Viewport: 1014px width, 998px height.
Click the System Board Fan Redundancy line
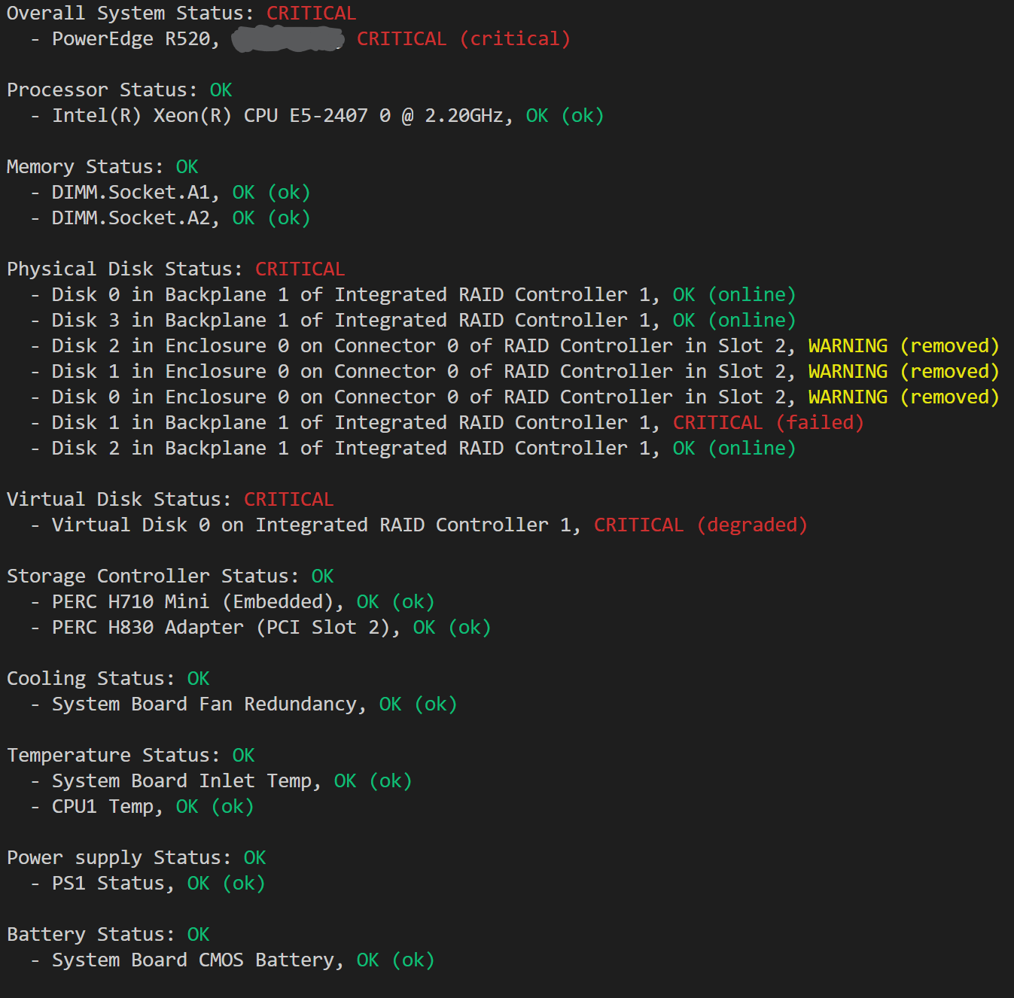(x=254, y=704)
